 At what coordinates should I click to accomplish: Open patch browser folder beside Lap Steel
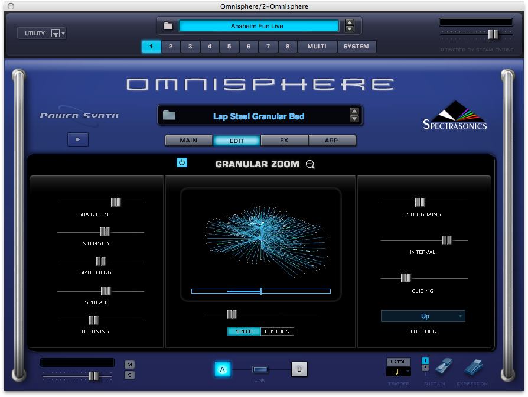pyautogui.click(x=170, y=116)
